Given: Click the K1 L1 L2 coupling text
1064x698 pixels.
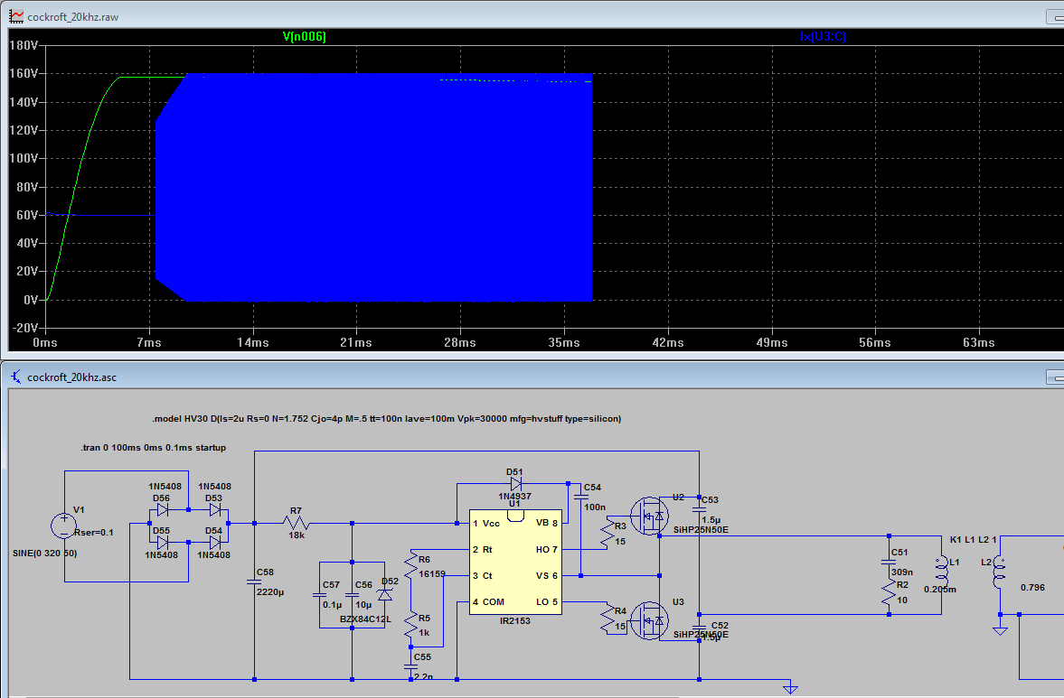Looking at the screenshot, I should click(974, 539).
